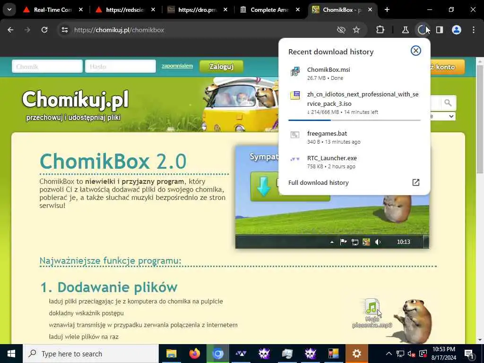Click the ChomikBox.msi installer icon
Screen dimensions: 484x363
click(295, 72)
